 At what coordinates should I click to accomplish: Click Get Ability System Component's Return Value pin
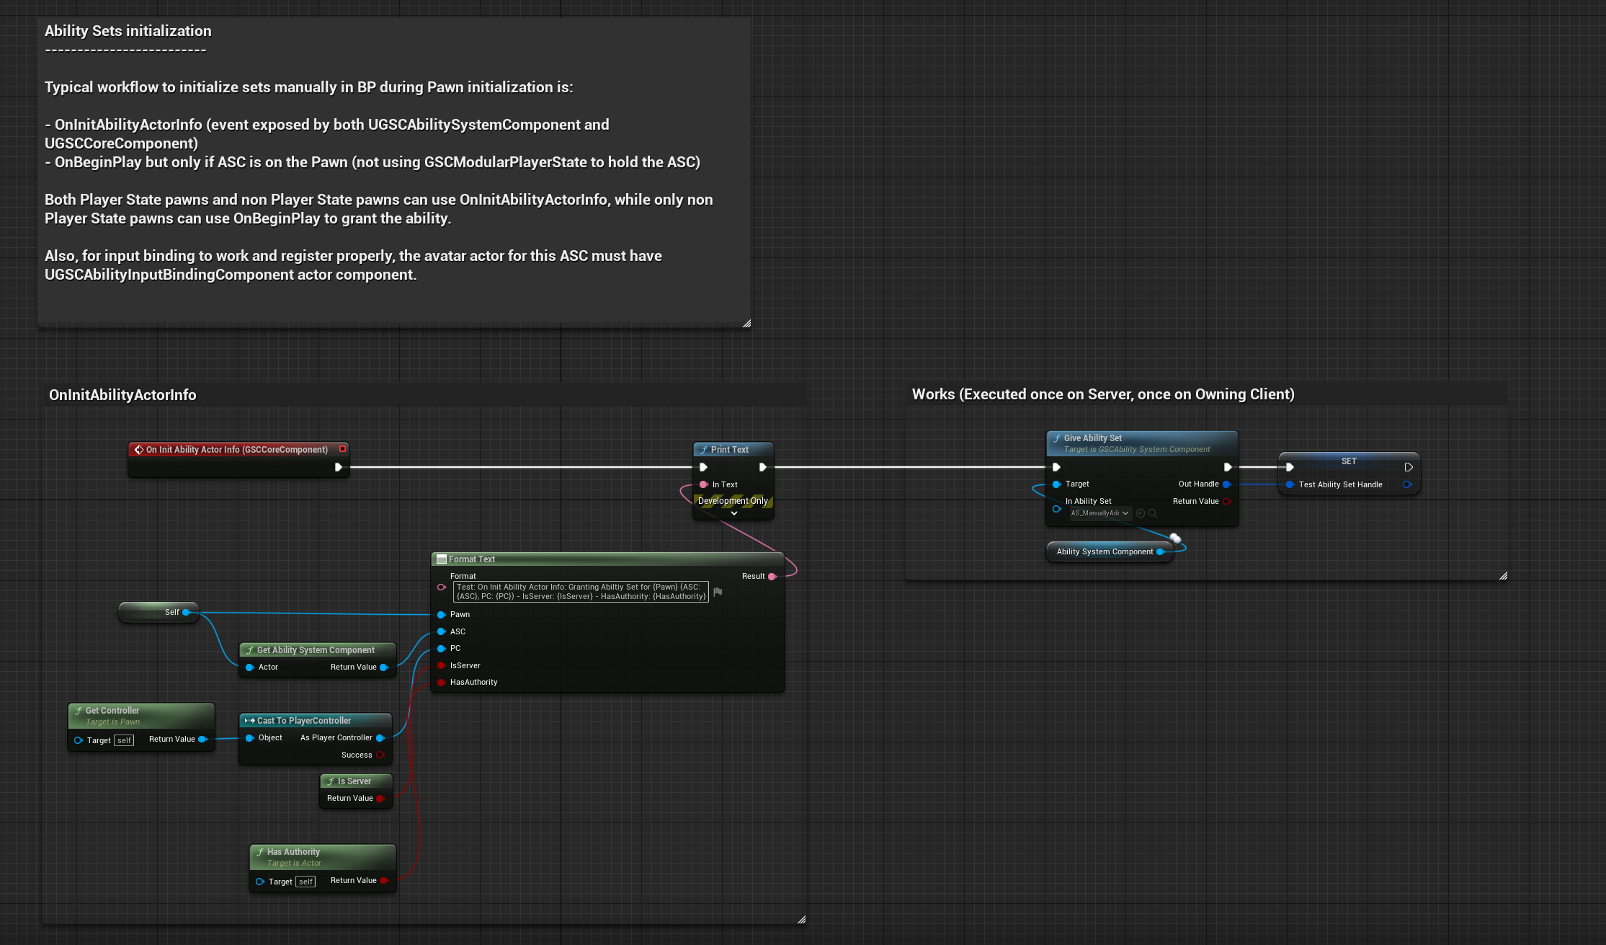pos(384,667)
